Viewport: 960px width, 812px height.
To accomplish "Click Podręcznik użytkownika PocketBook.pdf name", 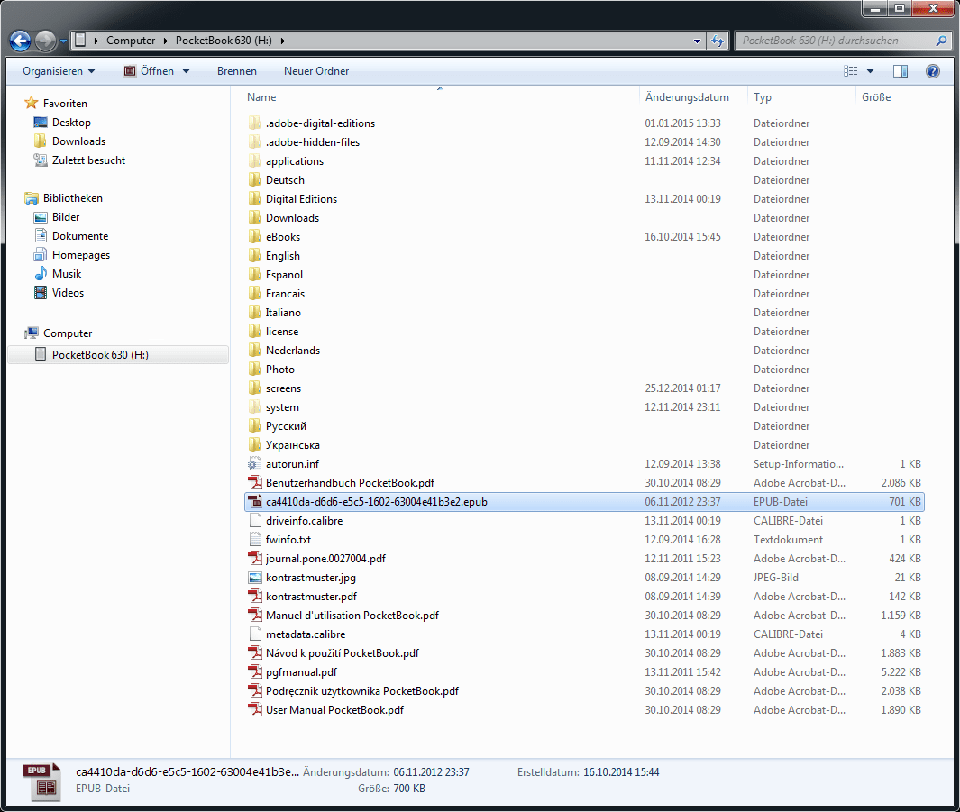I will (x=361, y=691).
